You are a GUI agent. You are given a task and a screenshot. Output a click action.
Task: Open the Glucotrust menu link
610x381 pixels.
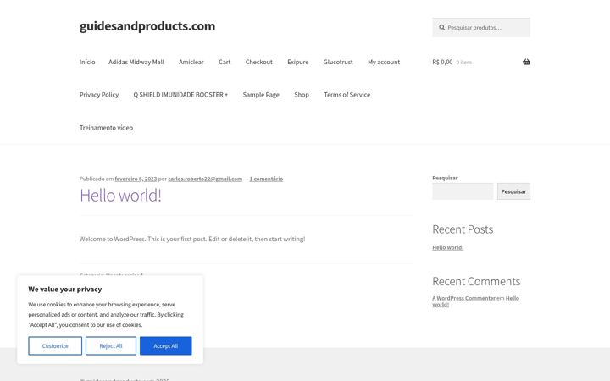pos(338,62)
